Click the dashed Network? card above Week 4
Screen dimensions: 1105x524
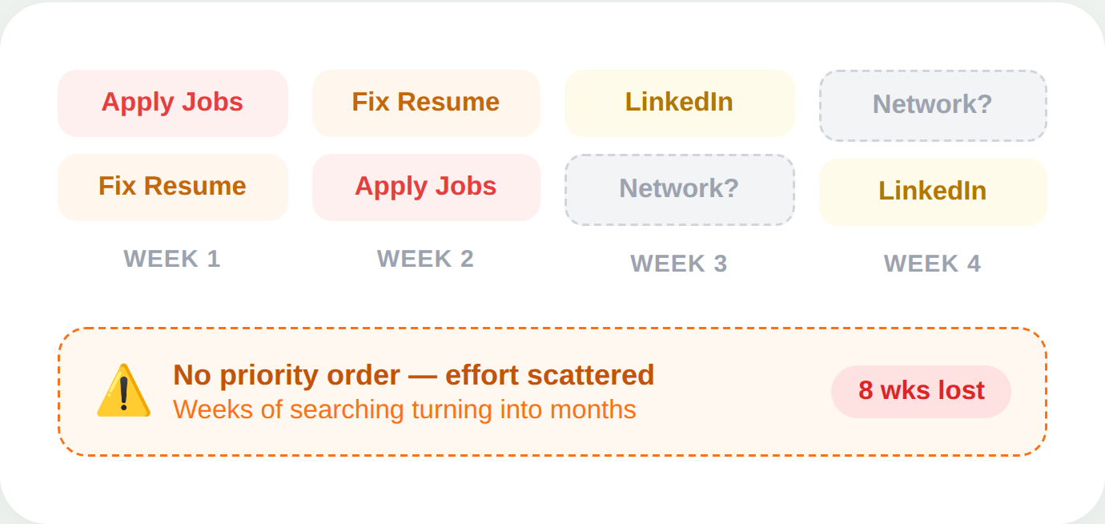932,105
